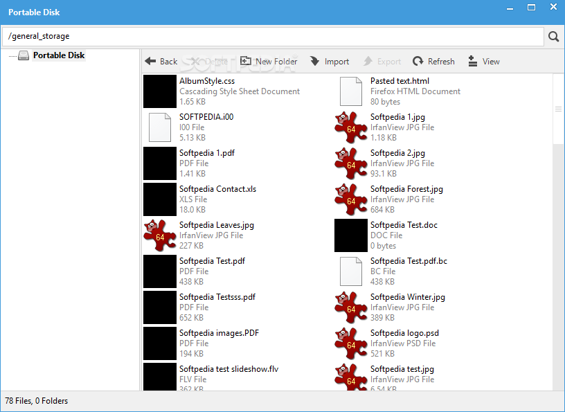Click the Softpedia Test.doc thumbnail
The image size is (565, 412).
click(350, 235)
